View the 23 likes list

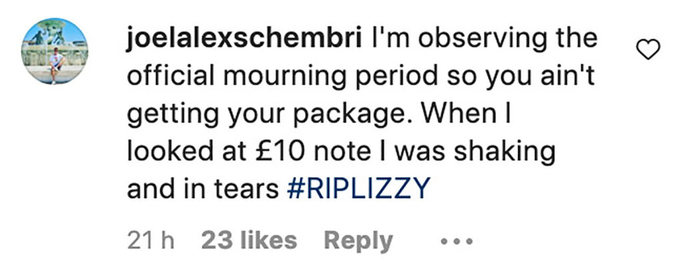coord(248,241)
